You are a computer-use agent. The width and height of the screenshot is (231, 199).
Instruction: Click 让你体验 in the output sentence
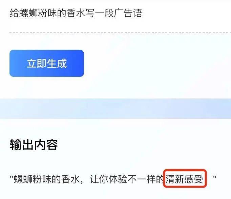point(109,179)
